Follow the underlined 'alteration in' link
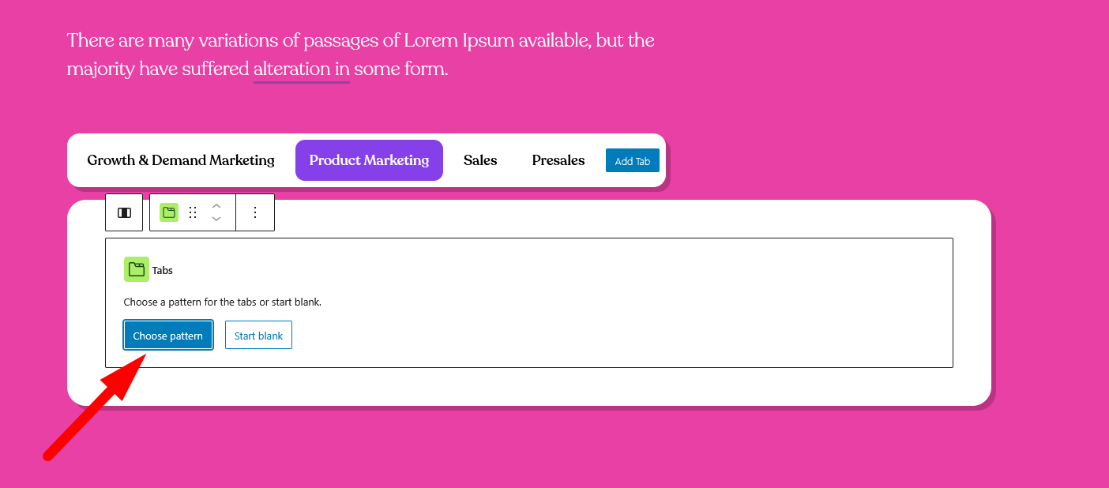Viewport: 1109px width, 488px height. pyautogui.click(x=301, y=69)
